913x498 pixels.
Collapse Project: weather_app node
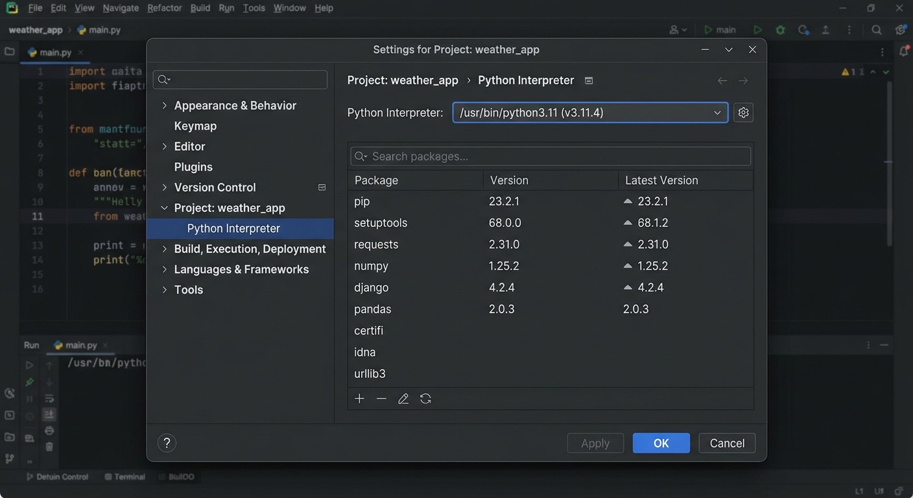164,207
